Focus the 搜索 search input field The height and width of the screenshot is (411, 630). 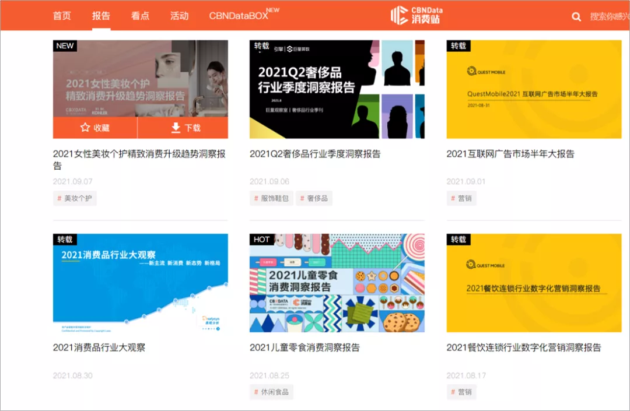[610, 16]
